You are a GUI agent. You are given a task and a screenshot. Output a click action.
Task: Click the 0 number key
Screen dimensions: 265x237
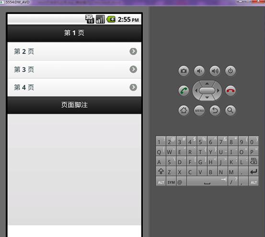coord(253,141)
